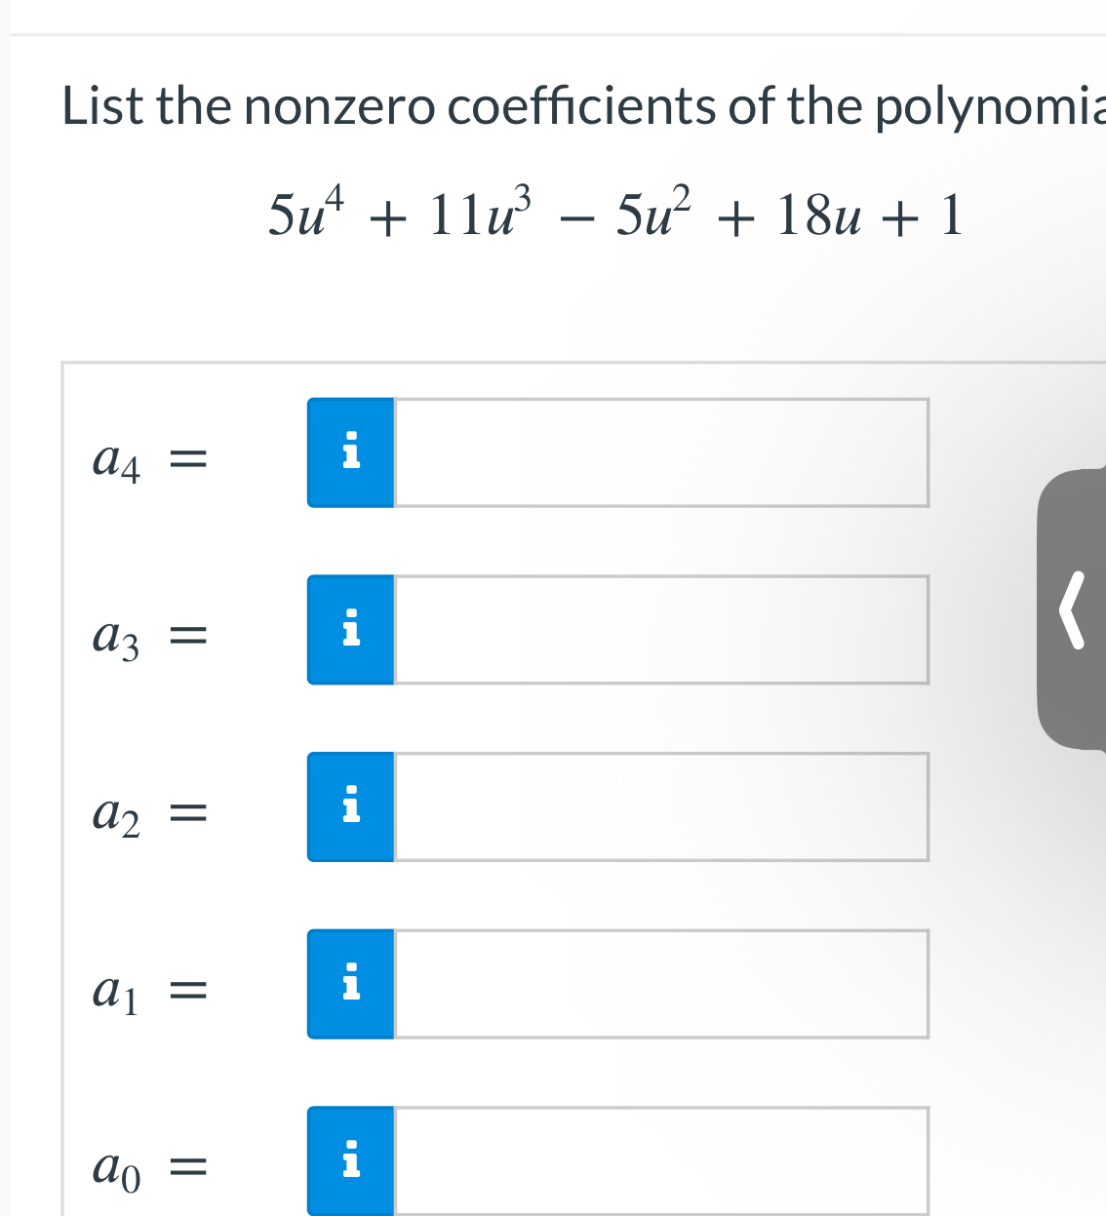This screenshot has height=1216, width=1106.
Task: Click the info icon beside the a1 answer field
Action: click(x=350, y=985)
